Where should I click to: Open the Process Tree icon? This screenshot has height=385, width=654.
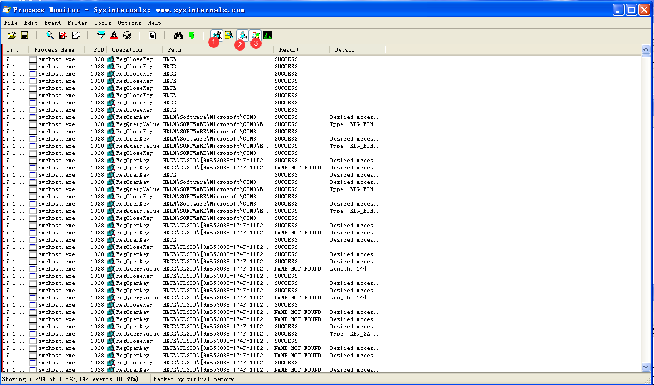[x=153, y=36]
